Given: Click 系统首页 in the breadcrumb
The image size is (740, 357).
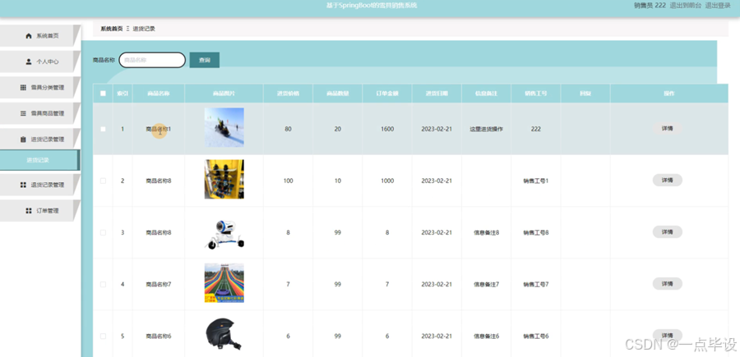Looking at the screenshot, I should click(111, 29).
